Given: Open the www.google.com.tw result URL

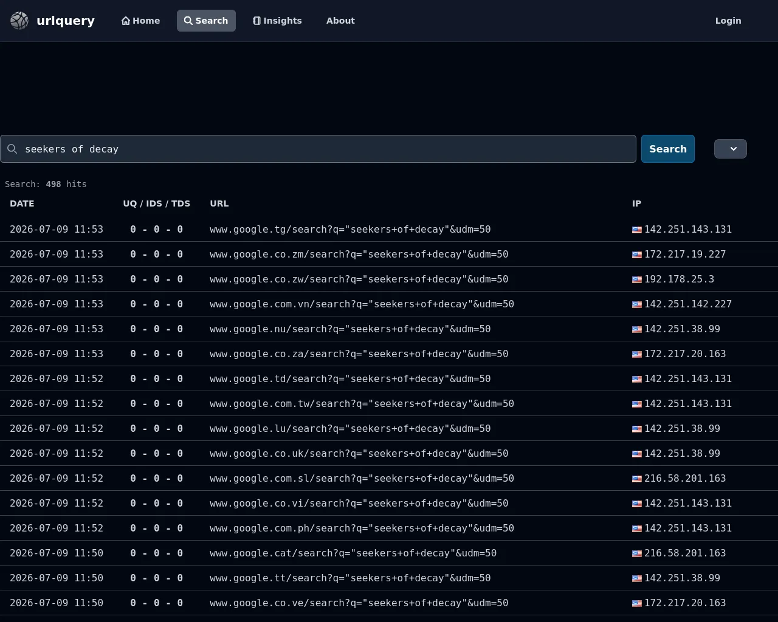Looking at the screenshot, I should click(x=362, y=404).
